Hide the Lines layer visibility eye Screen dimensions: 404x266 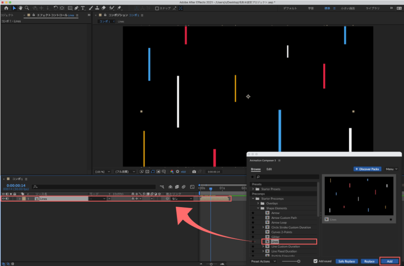pos(3,199)
